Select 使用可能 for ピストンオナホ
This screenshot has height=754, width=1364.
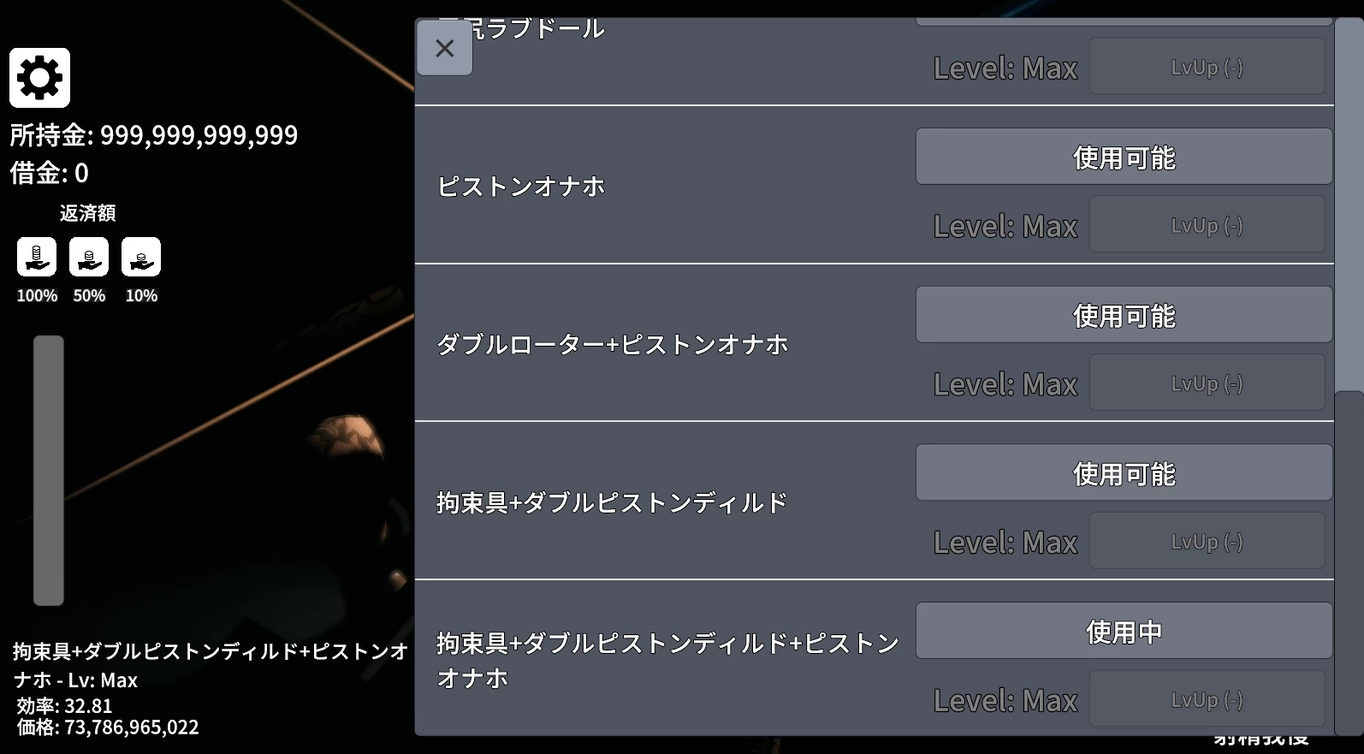[x=1124, y=157]
